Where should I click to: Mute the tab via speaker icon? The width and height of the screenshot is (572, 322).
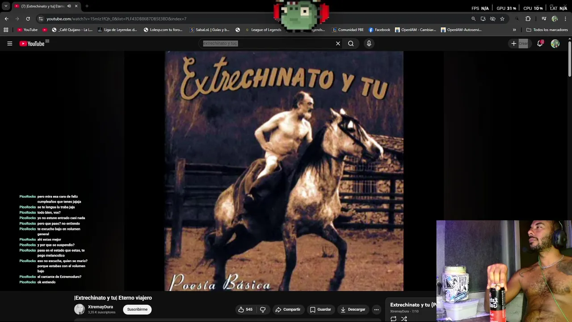coord(69,6)
